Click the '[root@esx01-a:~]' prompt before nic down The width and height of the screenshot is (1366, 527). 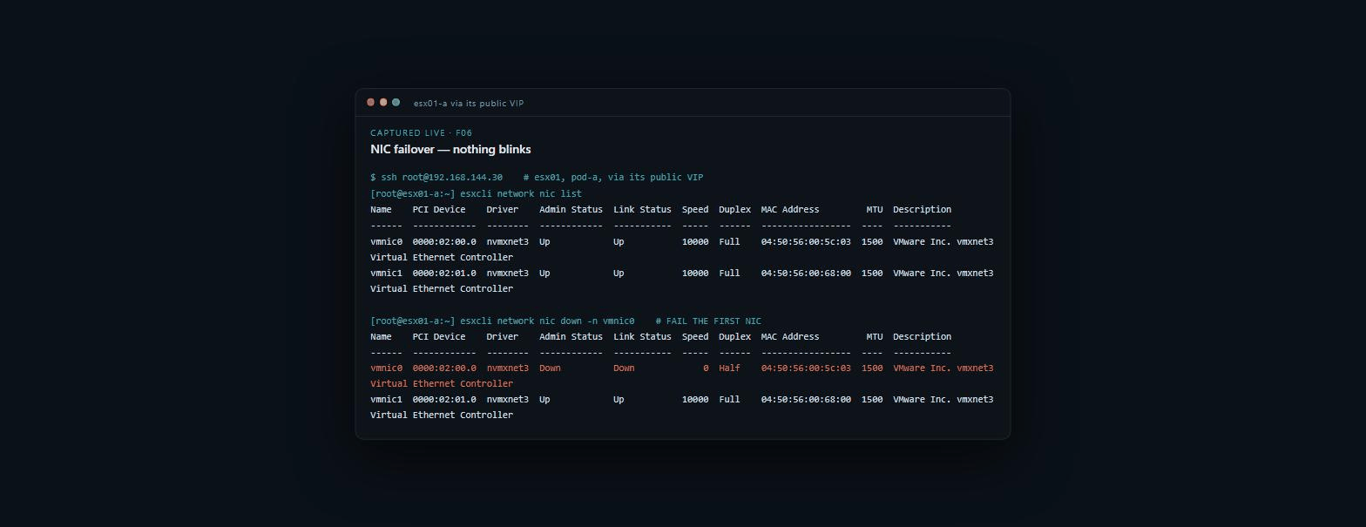[x=412, y=321]
